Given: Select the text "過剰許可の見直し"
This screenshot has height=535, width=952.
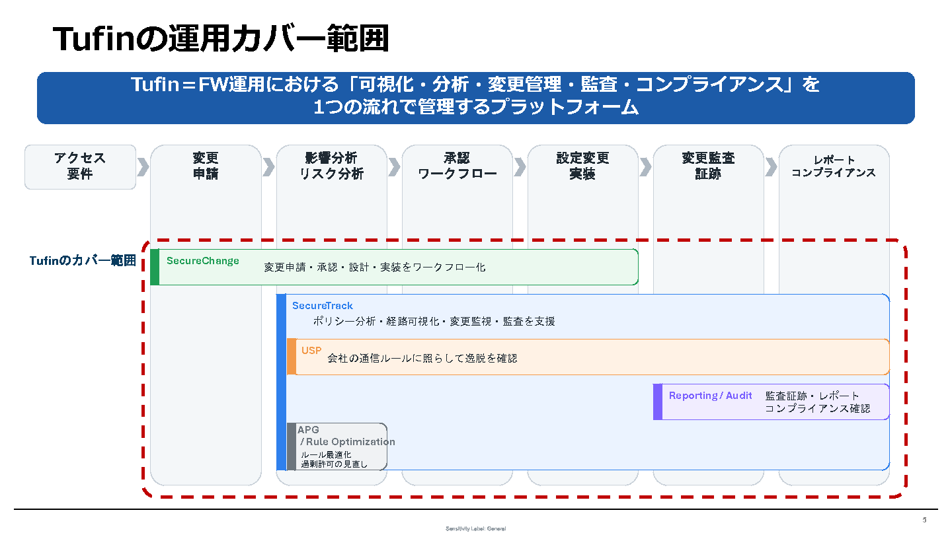Looking at the screenshot, I should coord(334,464).
